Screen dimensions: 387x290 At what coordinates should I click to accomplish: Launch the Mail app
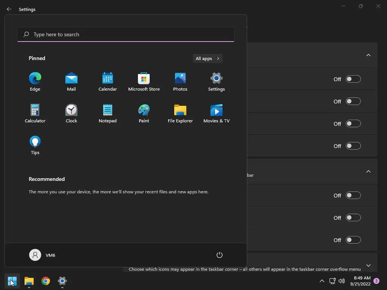click(x=71, y=82)
